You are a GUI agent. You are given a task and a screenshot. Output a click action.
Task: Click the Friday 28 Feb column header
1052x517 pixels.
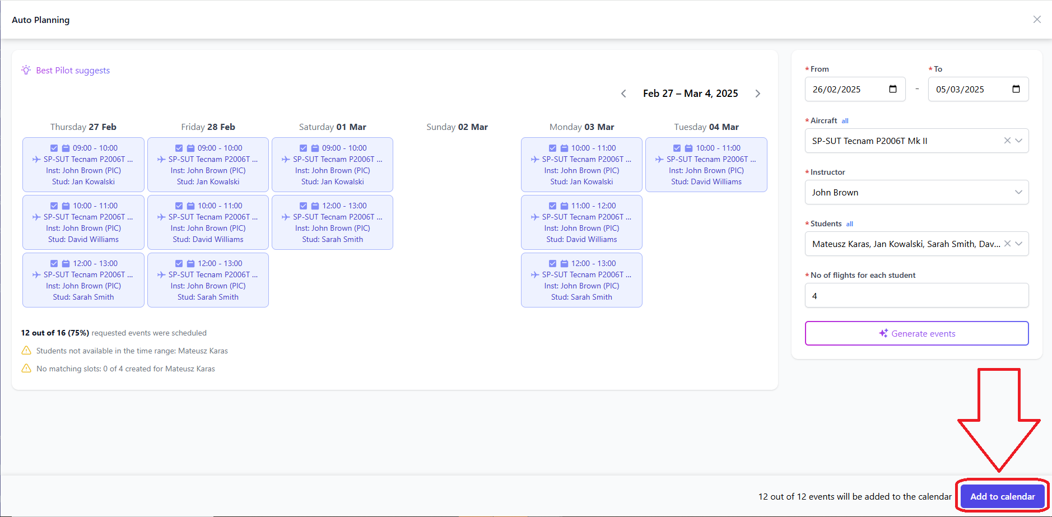pyautogui.click(x=208, y=127)
